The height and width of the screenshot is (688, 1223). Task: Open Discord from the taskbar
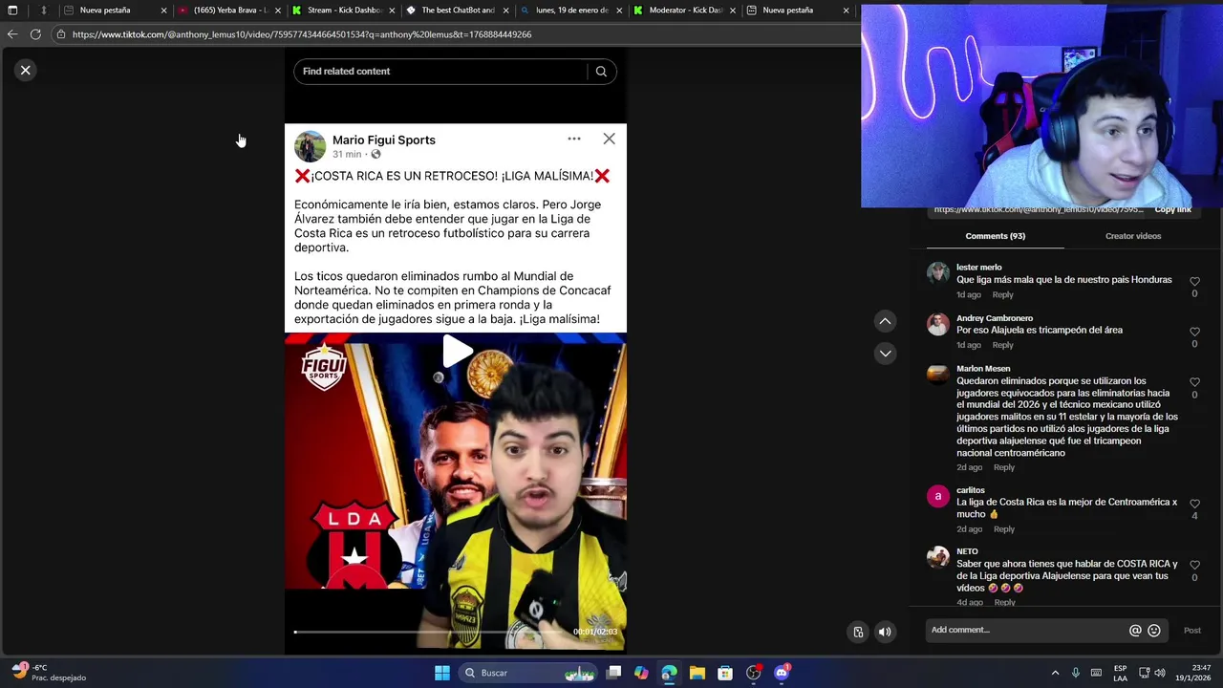point(782,673)
